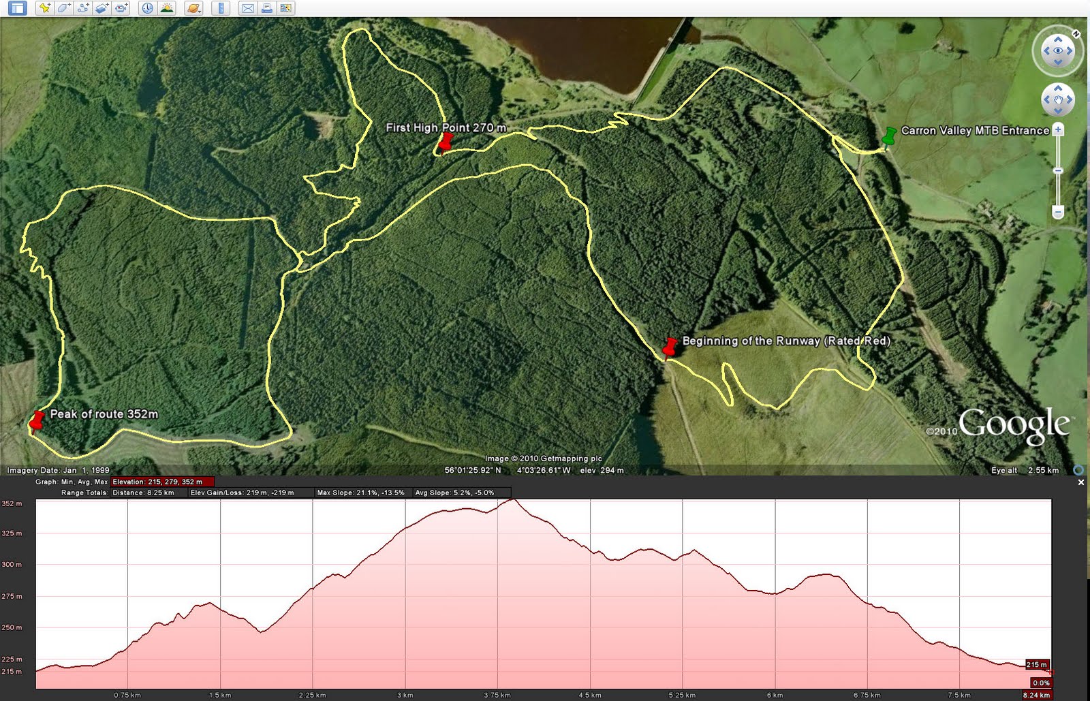Zoom in using the plus control
The height and width of the screenshot is (701, 1090).
[1058, 129]
